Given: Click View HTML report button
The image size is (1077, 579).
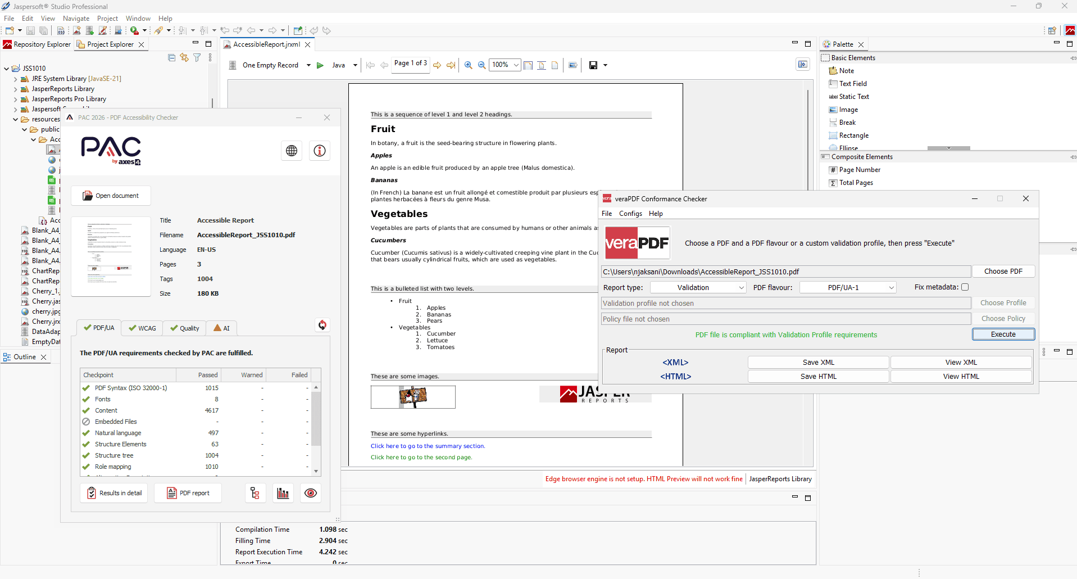Looking at the screenshot, I should [961, 377].
